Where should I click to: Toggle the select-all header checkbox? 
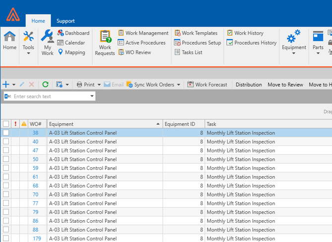6,124
